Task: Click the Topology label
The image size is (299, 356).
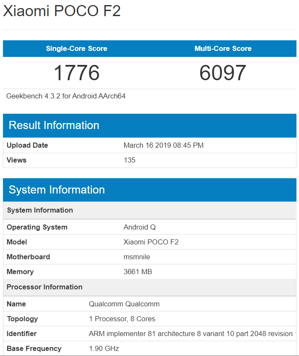Action: [22, 319]
